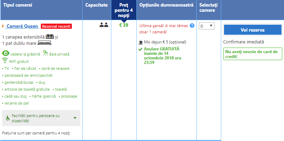
Task: Click the Voi rezerva button
Action: coord(252,30)
